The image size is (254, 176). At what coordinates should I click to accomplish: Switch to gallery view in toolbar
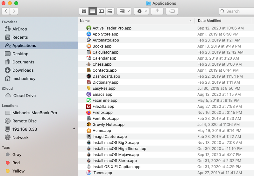point(110,11)
